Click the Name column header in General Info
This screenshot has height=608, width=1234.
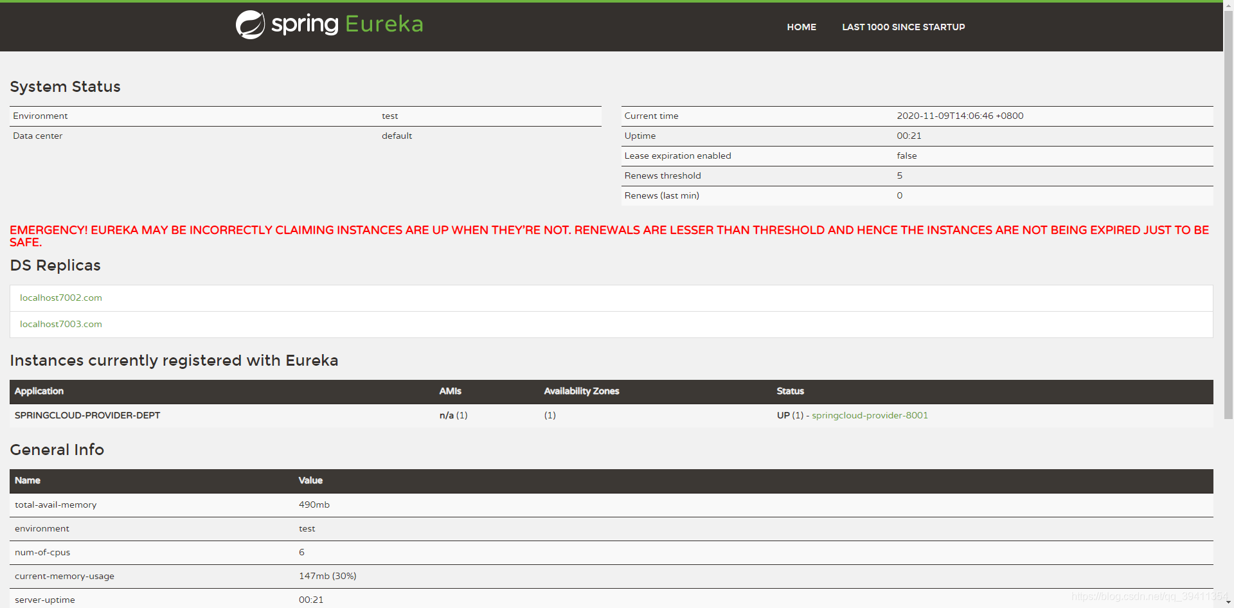[x=28, y=480]
